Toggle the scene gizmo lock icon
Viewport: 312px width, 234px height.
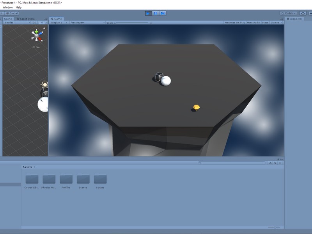click(x=44, y=28)
